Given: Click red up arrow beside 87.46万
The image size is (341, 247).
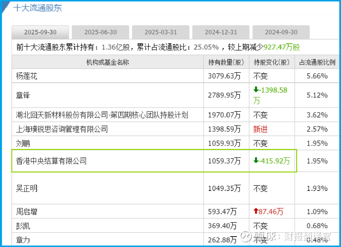Looking at the screenshot, I should [x=256, y=211].
